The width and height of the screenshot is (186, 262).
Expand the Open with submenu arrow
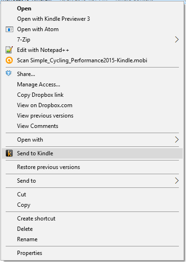pyautogui.click(x=177, y=140)
